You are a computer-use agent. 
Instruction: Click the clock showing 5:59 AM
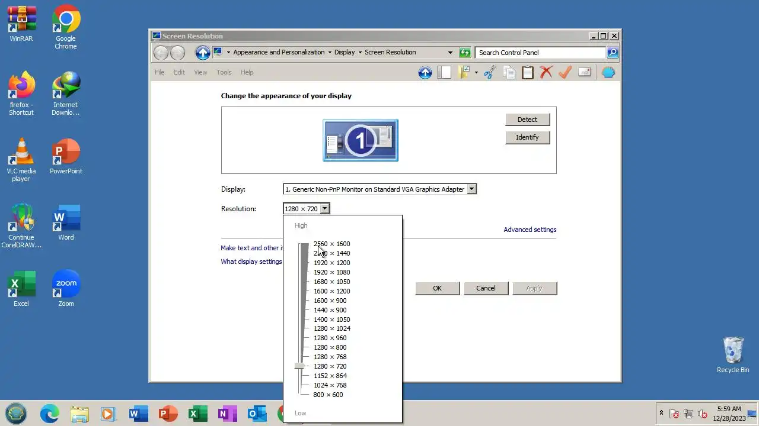729,409
